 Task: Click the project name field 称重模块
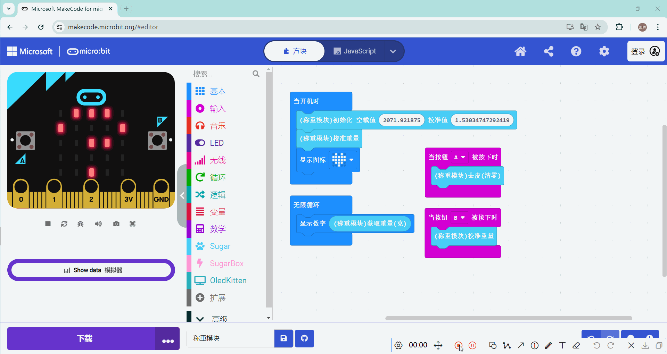(x=231, y=338)
